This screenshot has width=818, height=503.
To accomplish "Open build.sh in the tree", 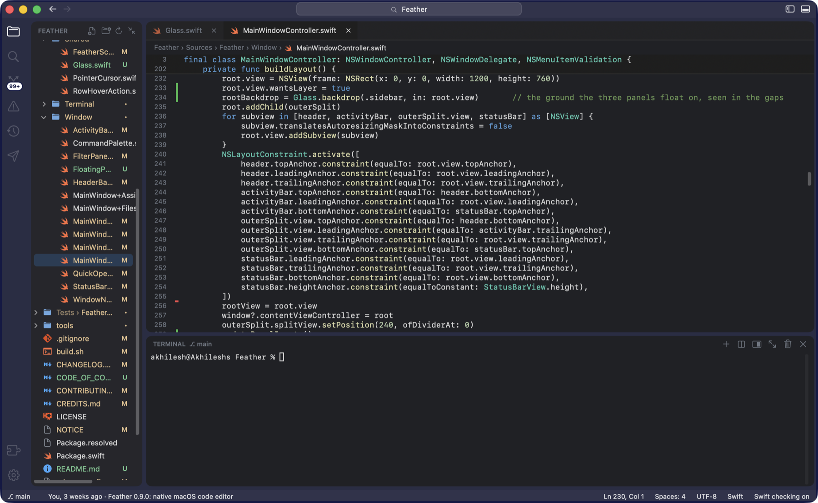I will [84, 352].
